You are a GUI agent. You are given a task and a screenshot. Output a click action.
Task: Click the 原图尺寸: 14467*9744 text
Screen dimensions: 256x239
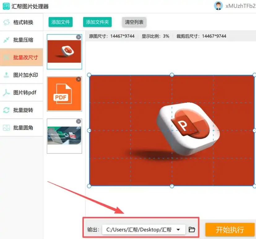[112, 36]
